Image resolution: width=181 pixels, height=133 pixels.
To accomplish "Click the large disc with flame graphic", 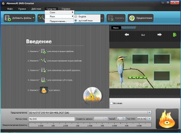I will pos(92,95).
